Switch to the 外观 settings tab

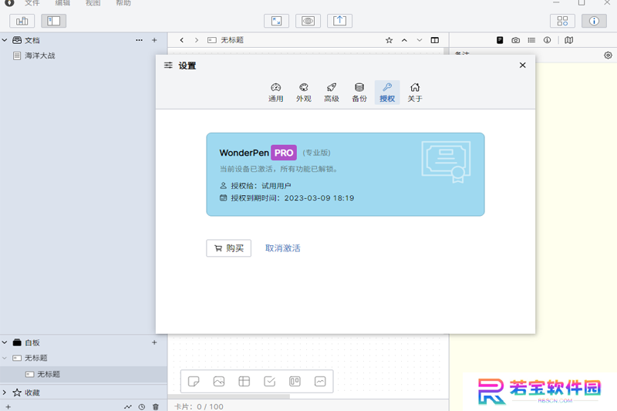304,93
